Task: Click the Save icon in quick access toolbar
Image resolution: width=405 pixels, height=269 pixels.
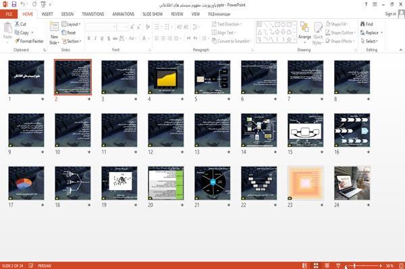Action: [x=14, y=5]
